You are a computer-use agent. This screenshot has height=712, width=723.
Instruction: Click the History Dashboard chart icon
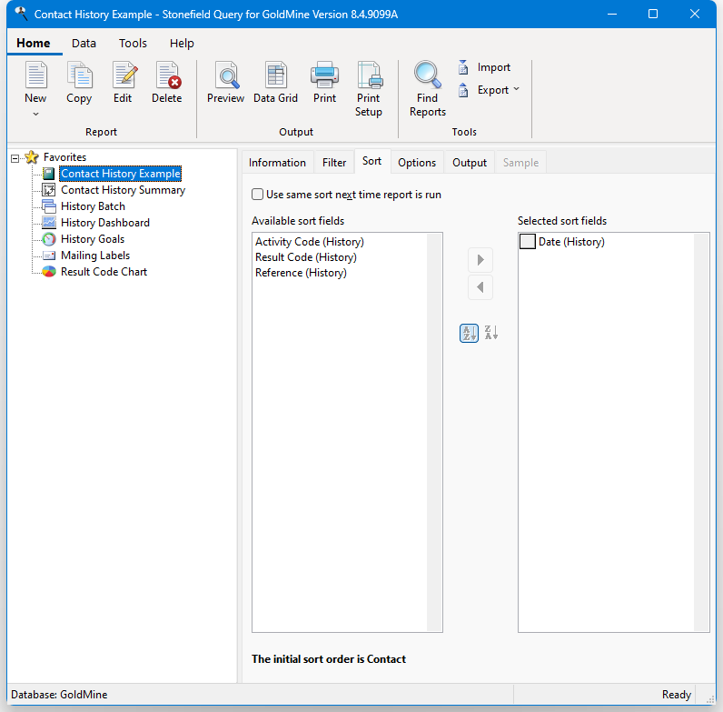(49, 223)
